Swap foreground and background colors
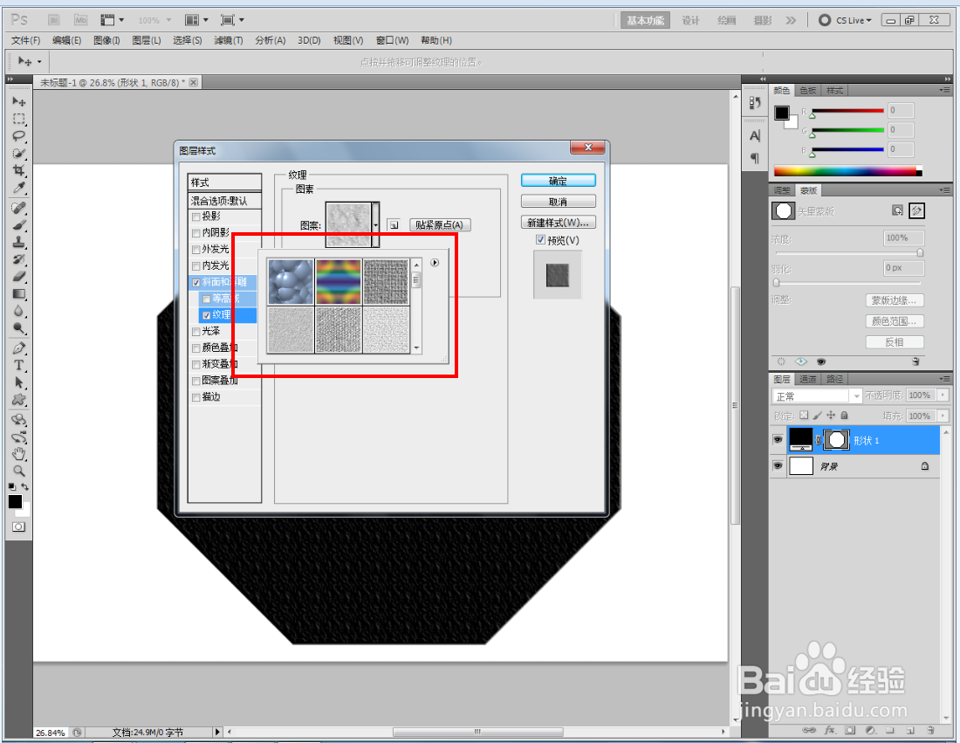This screenshot has width=960, height=743. pos(25,486)
